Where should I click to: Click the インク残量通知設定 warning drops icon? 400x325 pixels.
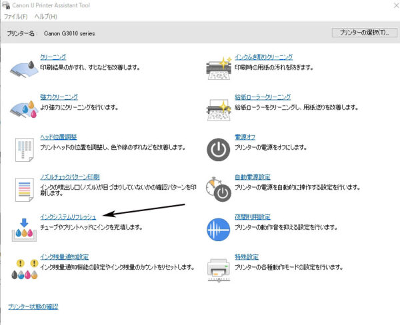(x=25, y=269)
